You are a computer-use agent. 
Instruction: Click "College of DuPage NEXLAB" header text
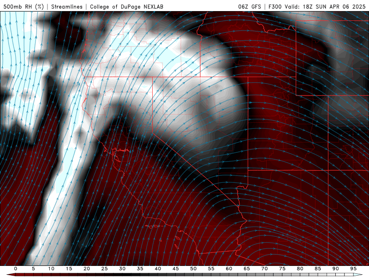[126, 6]
